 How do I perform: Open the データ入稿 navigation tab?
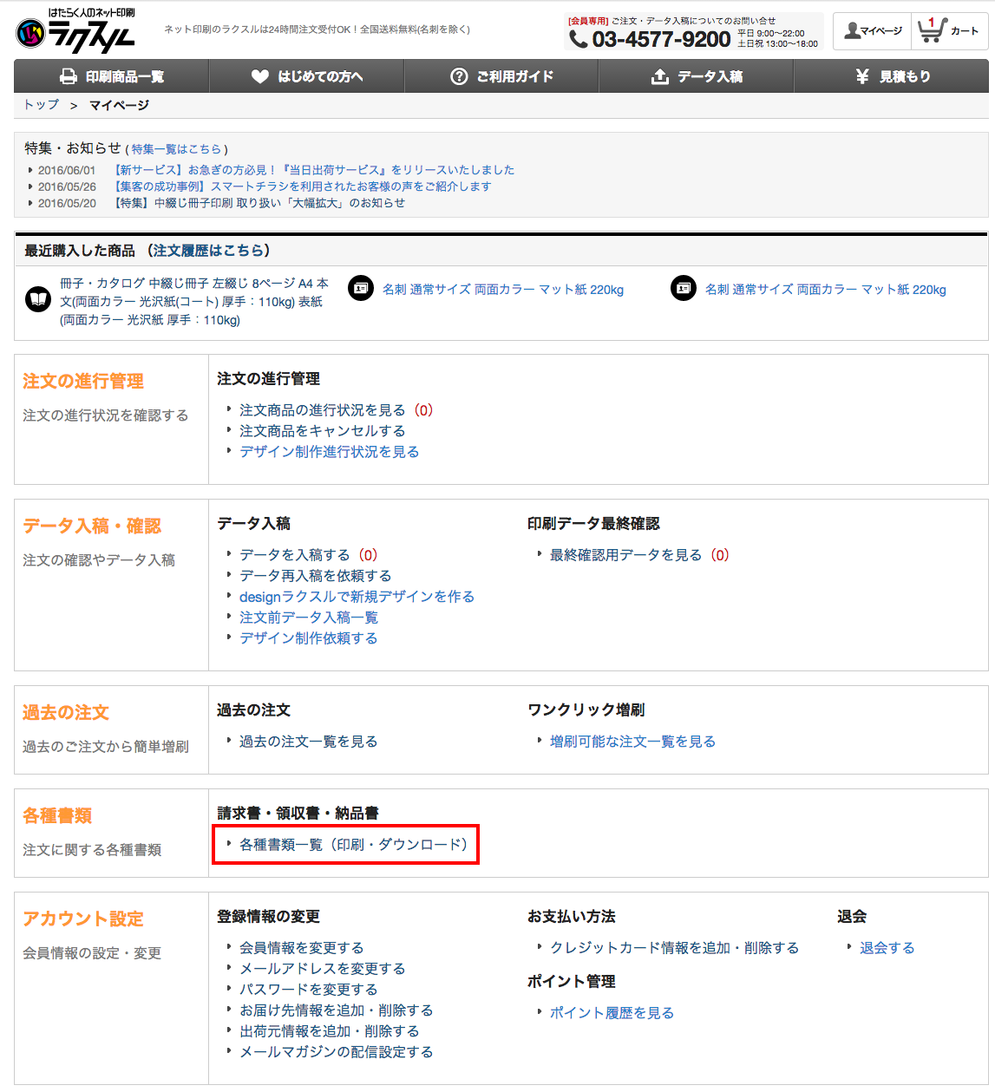click(x=696, y=76)
